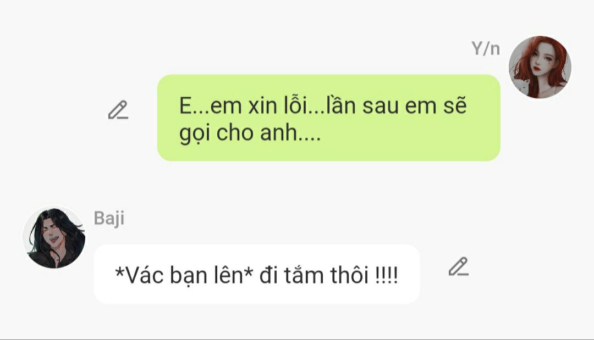Edit the green Y/n message with pencil icon
Image resolution: width=594 pixels, height=340 pixels.
[118, 110]
